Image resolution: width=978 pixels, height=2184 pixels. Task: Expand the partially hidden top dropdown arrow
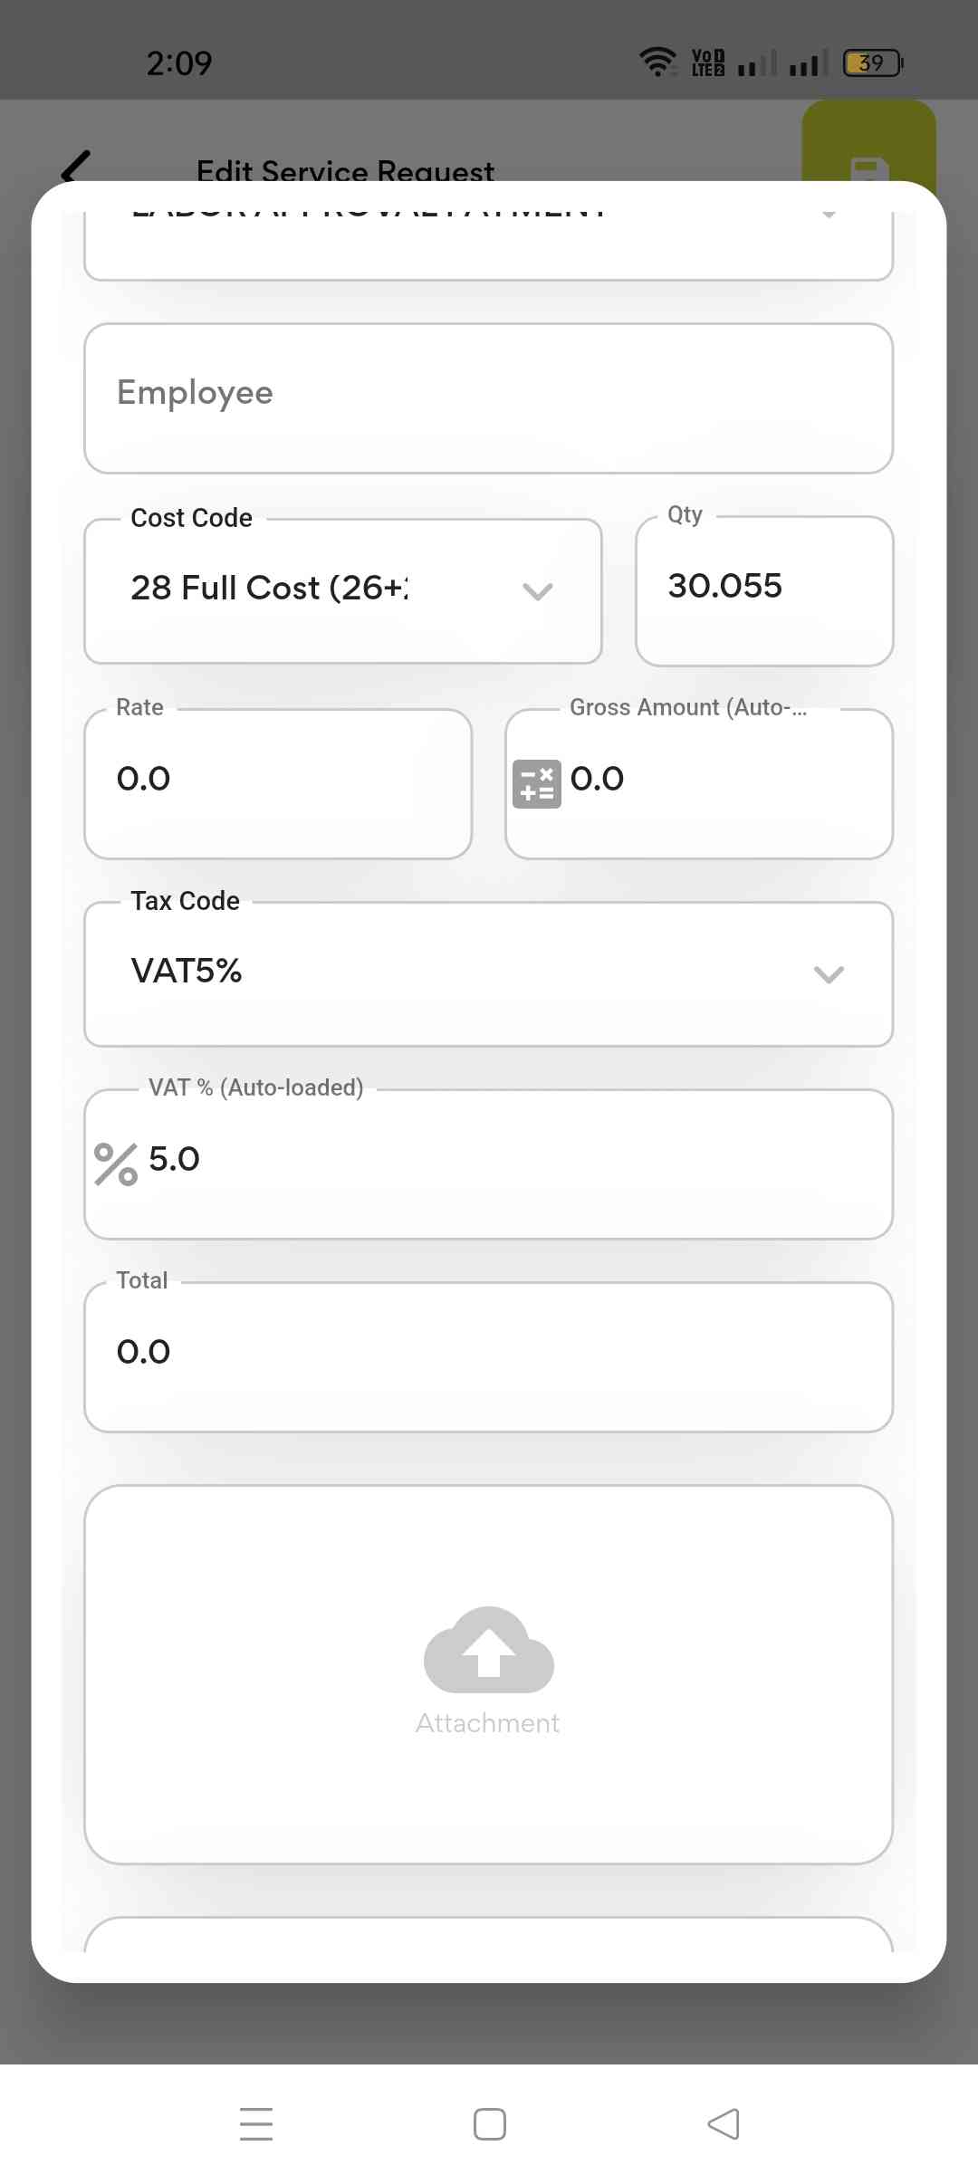click(828, 216)
